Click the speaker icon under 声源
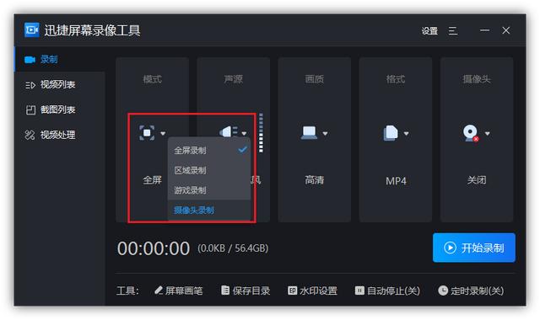540x320 pixels. coord(229,131)
